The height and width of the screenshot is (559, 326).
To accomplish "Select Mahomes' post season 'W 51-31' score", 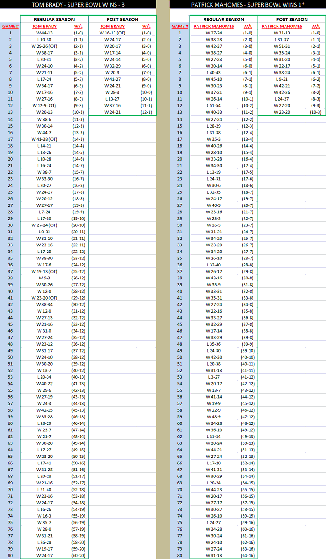I will (282, 46).
